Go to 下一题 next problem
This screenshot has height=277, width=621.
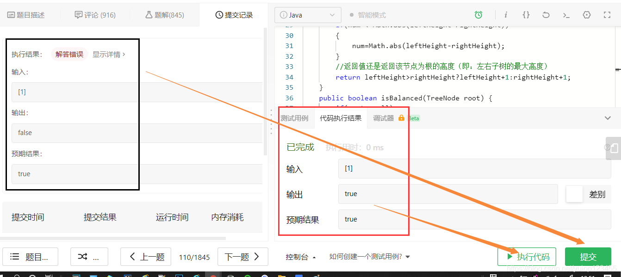coord(243,257)
